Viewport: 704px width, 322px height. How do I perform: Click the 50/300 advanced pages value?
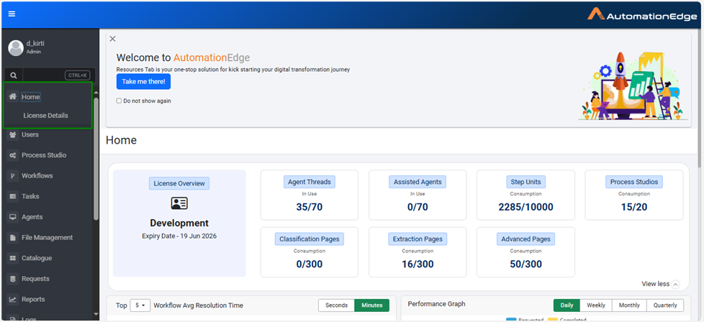[525, 264]
